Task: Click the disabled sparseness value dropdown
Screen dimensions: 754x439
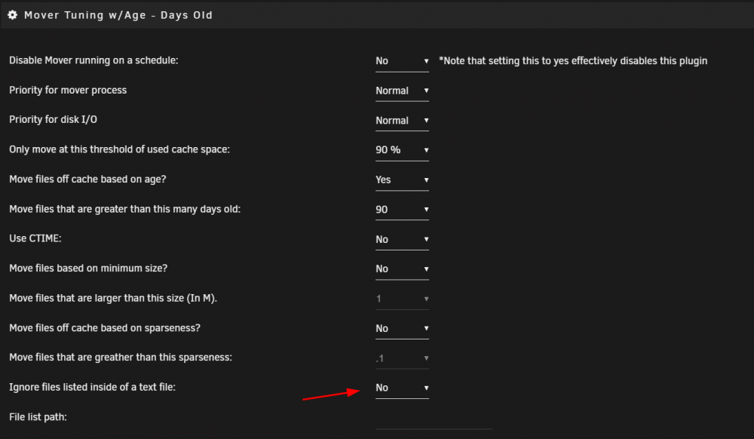Action: click(402, 358)
